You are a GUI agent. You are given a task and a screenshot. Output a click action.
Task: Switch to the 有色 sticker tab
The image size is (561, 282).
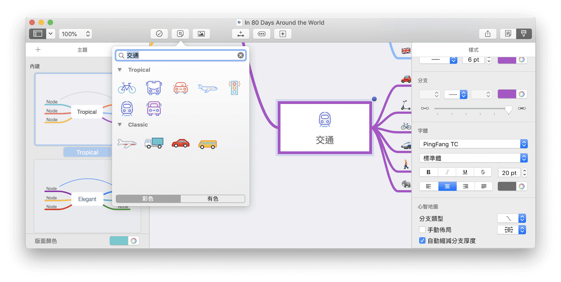[x=212, y=199]
